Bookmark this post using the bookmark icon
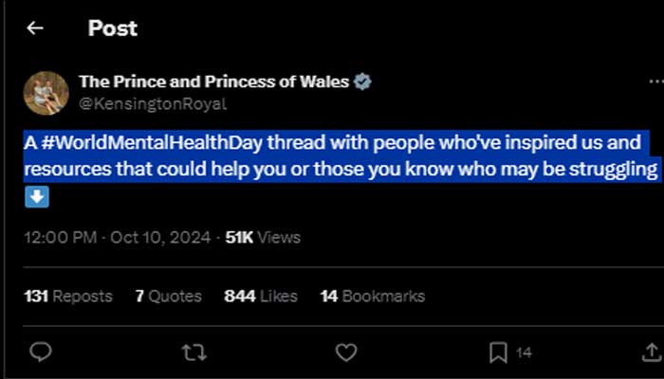Image resolution: width=664 pixels, height=379 pixels. coord(498,352)
